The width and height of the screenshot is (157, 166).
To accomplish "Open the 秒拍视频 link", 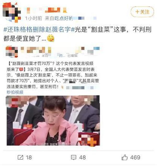I will [x=15, y=92].
